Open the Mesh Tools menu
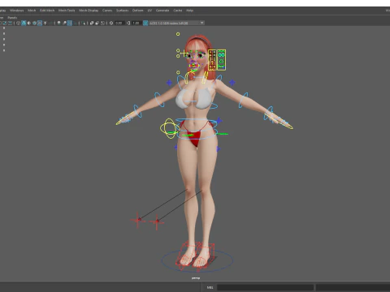This screenshot has height=292, width=390. pyautogui.click(x=67, y=11)
